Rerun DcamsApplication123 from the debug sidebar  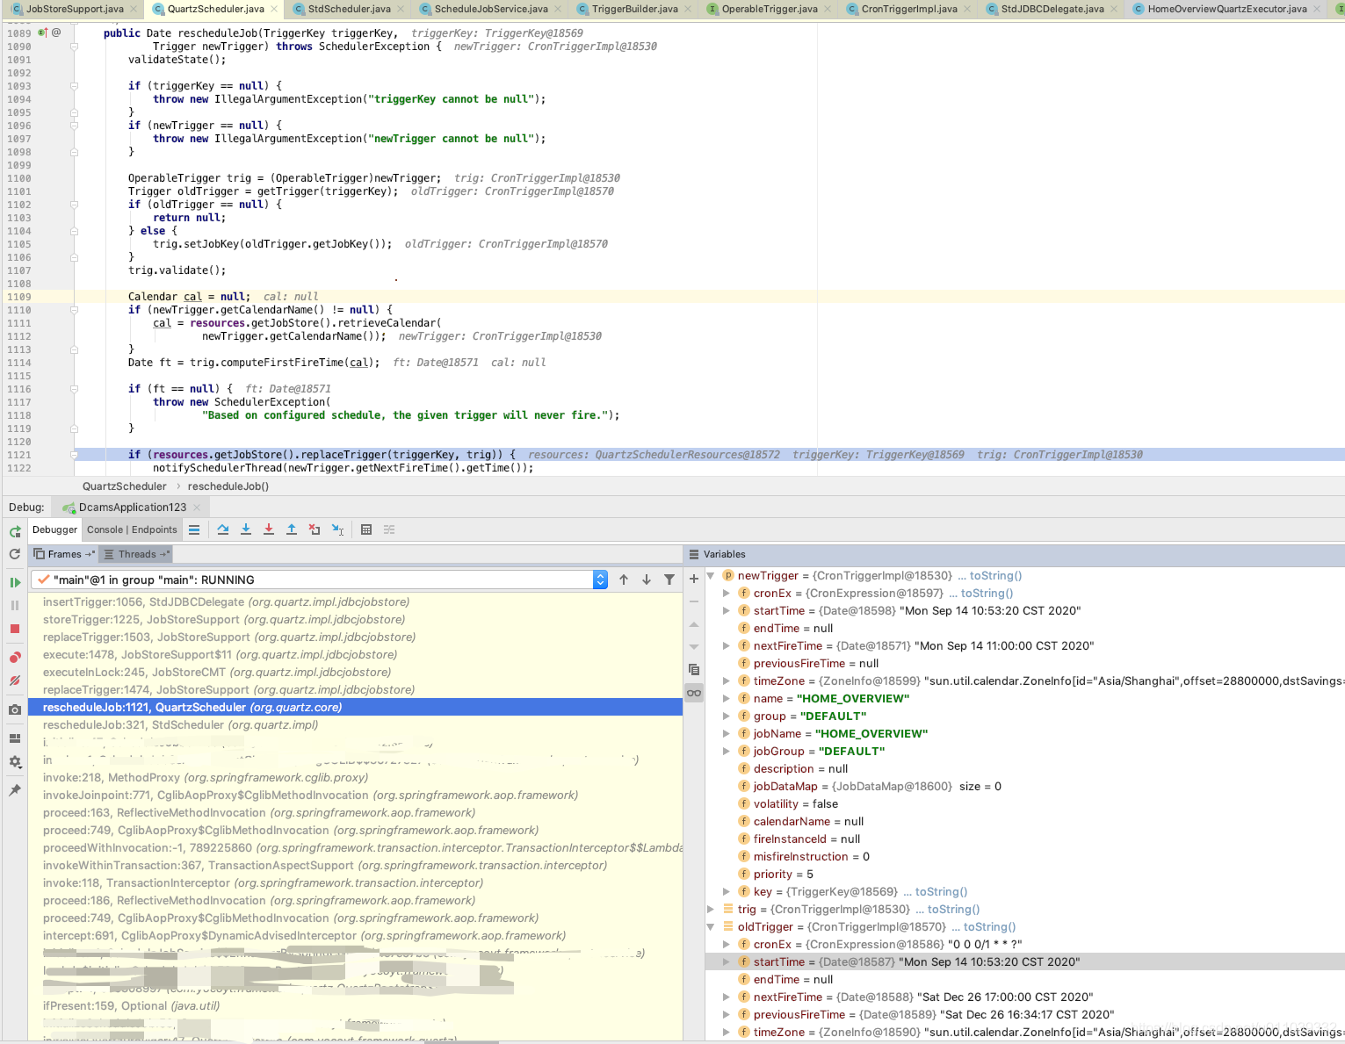[x=15, y=531]
